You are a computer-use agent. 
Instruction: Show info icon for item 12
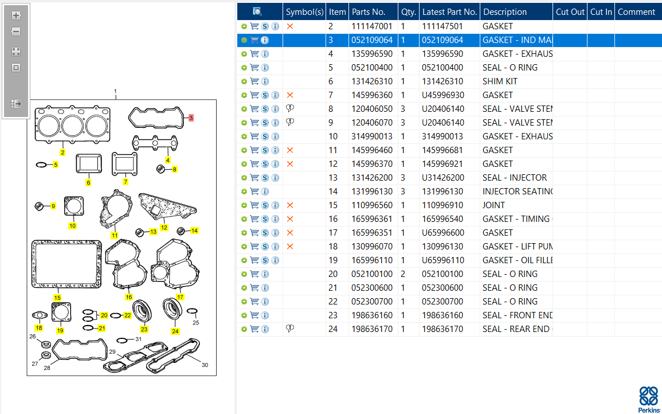275,164
